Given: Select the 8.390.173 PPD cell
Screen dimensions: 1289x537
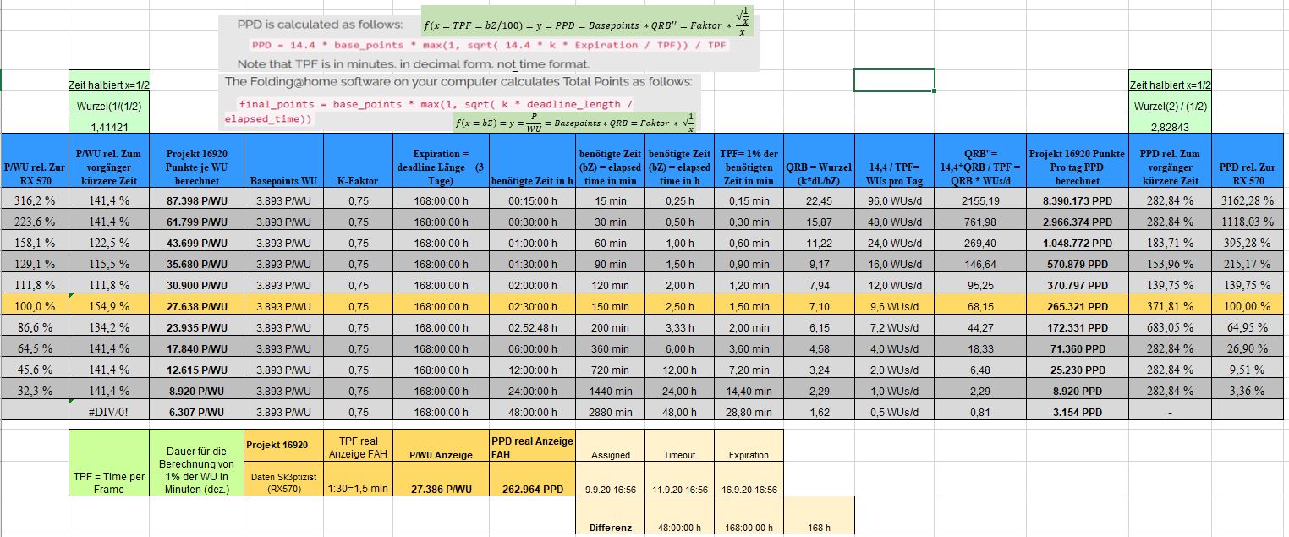Looking at the screenshot, I should pos(1077,200).
